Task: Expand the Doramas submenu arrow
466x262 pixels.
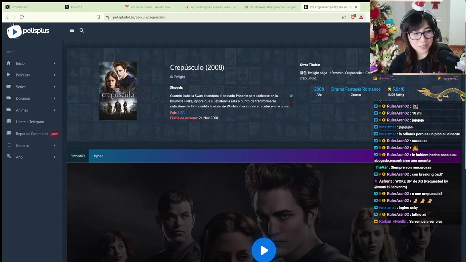Action: 55,98
